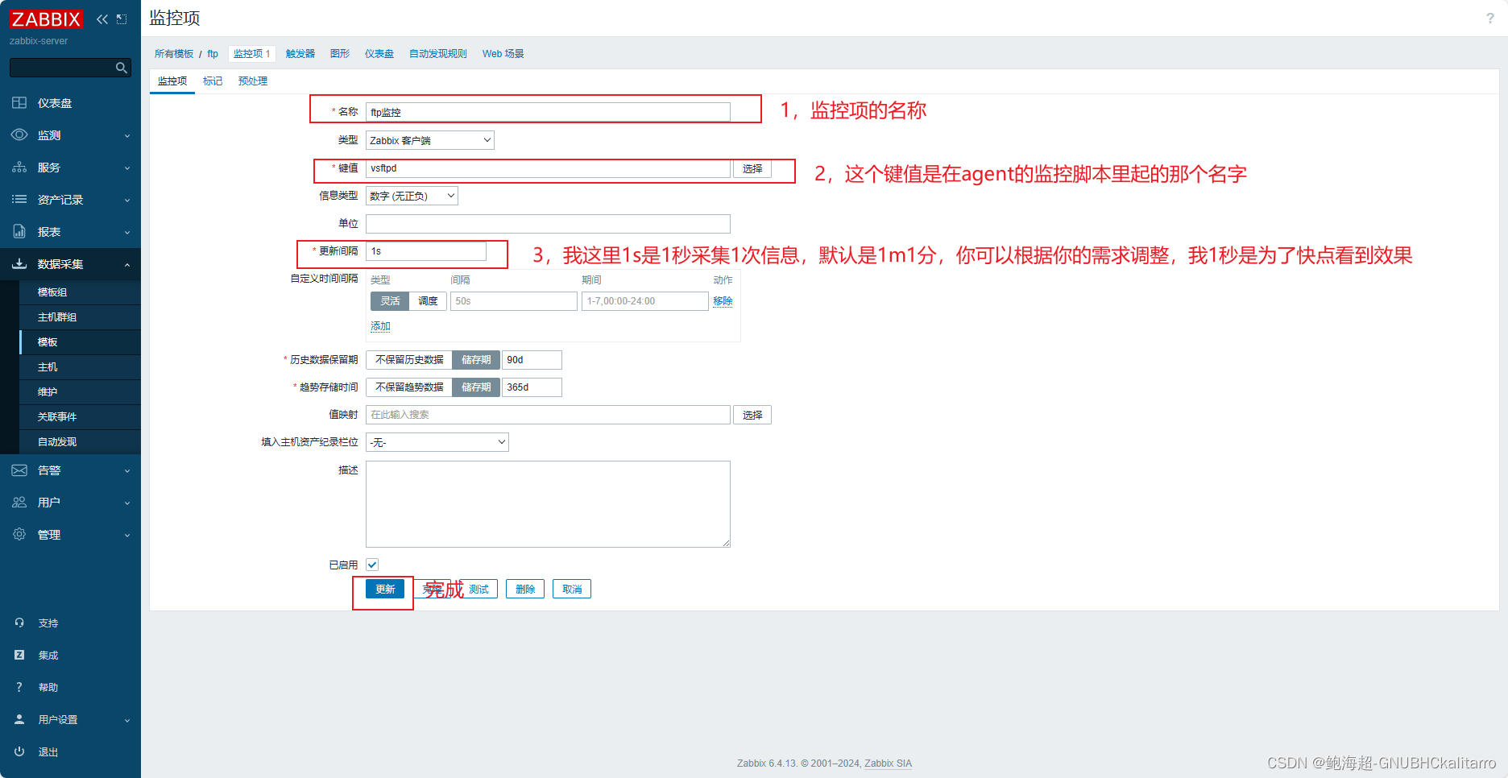
Task: Open the 类型 dropdown showing Zabbix 客户端
Action: pos(430,140)
